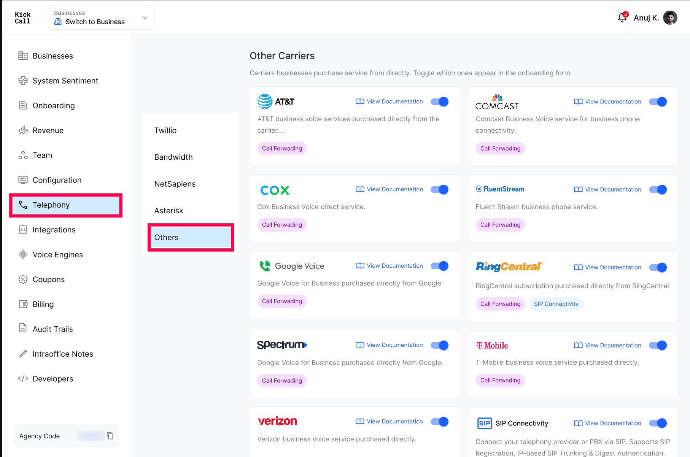Open Spectrum View Documentation link

[x=389, y=345]
